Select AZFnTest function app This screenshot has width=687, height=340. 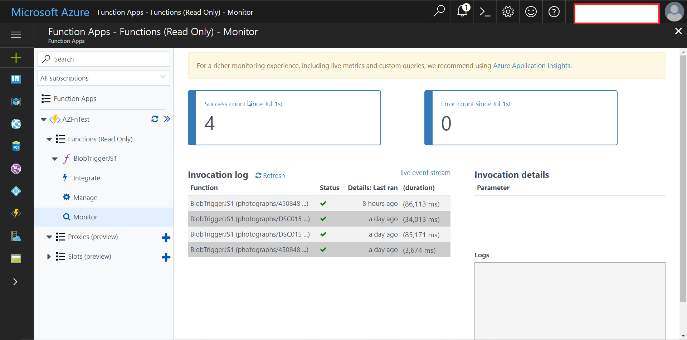[x=76, y=119]
